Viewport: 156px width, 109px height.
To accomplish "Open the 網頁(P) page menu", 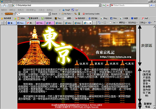I will coord(123,23).
